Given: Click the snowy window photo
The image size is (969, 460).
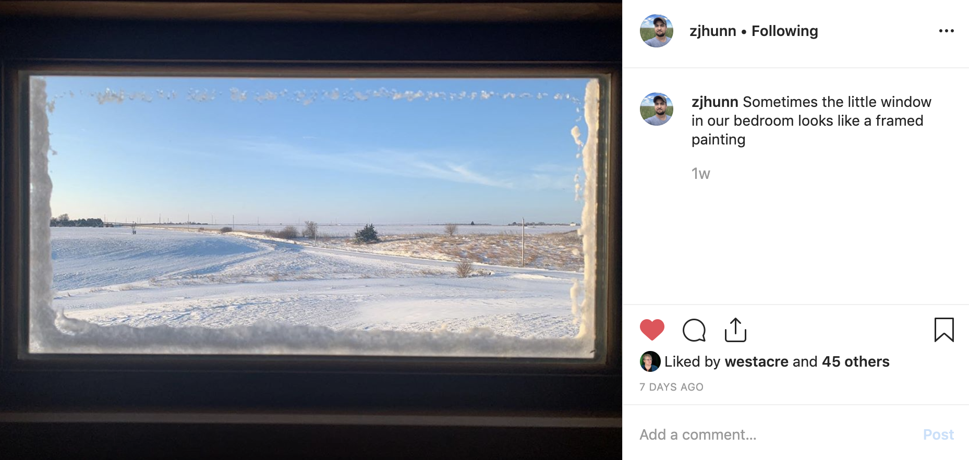Looking at the screenshot, I should point(311,230).
